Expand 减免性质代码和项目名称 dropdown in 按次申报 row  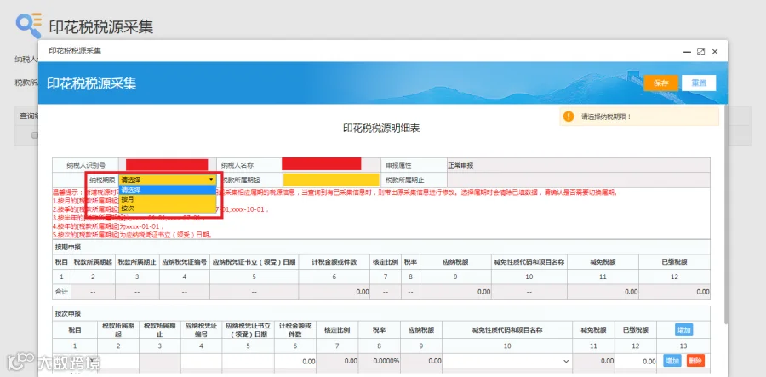coord(566,362)
